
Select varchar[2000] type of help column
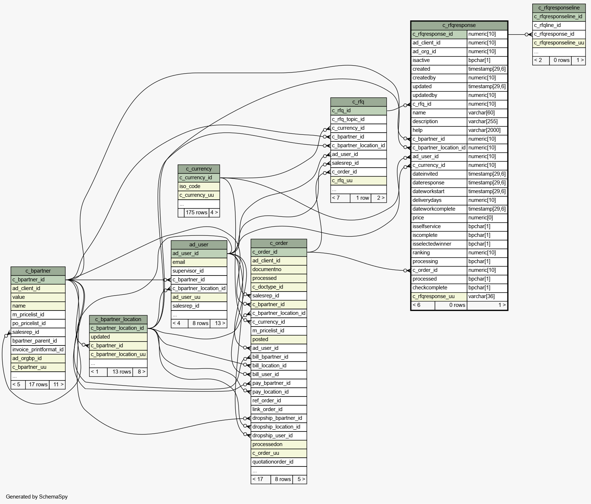(487, 130)
